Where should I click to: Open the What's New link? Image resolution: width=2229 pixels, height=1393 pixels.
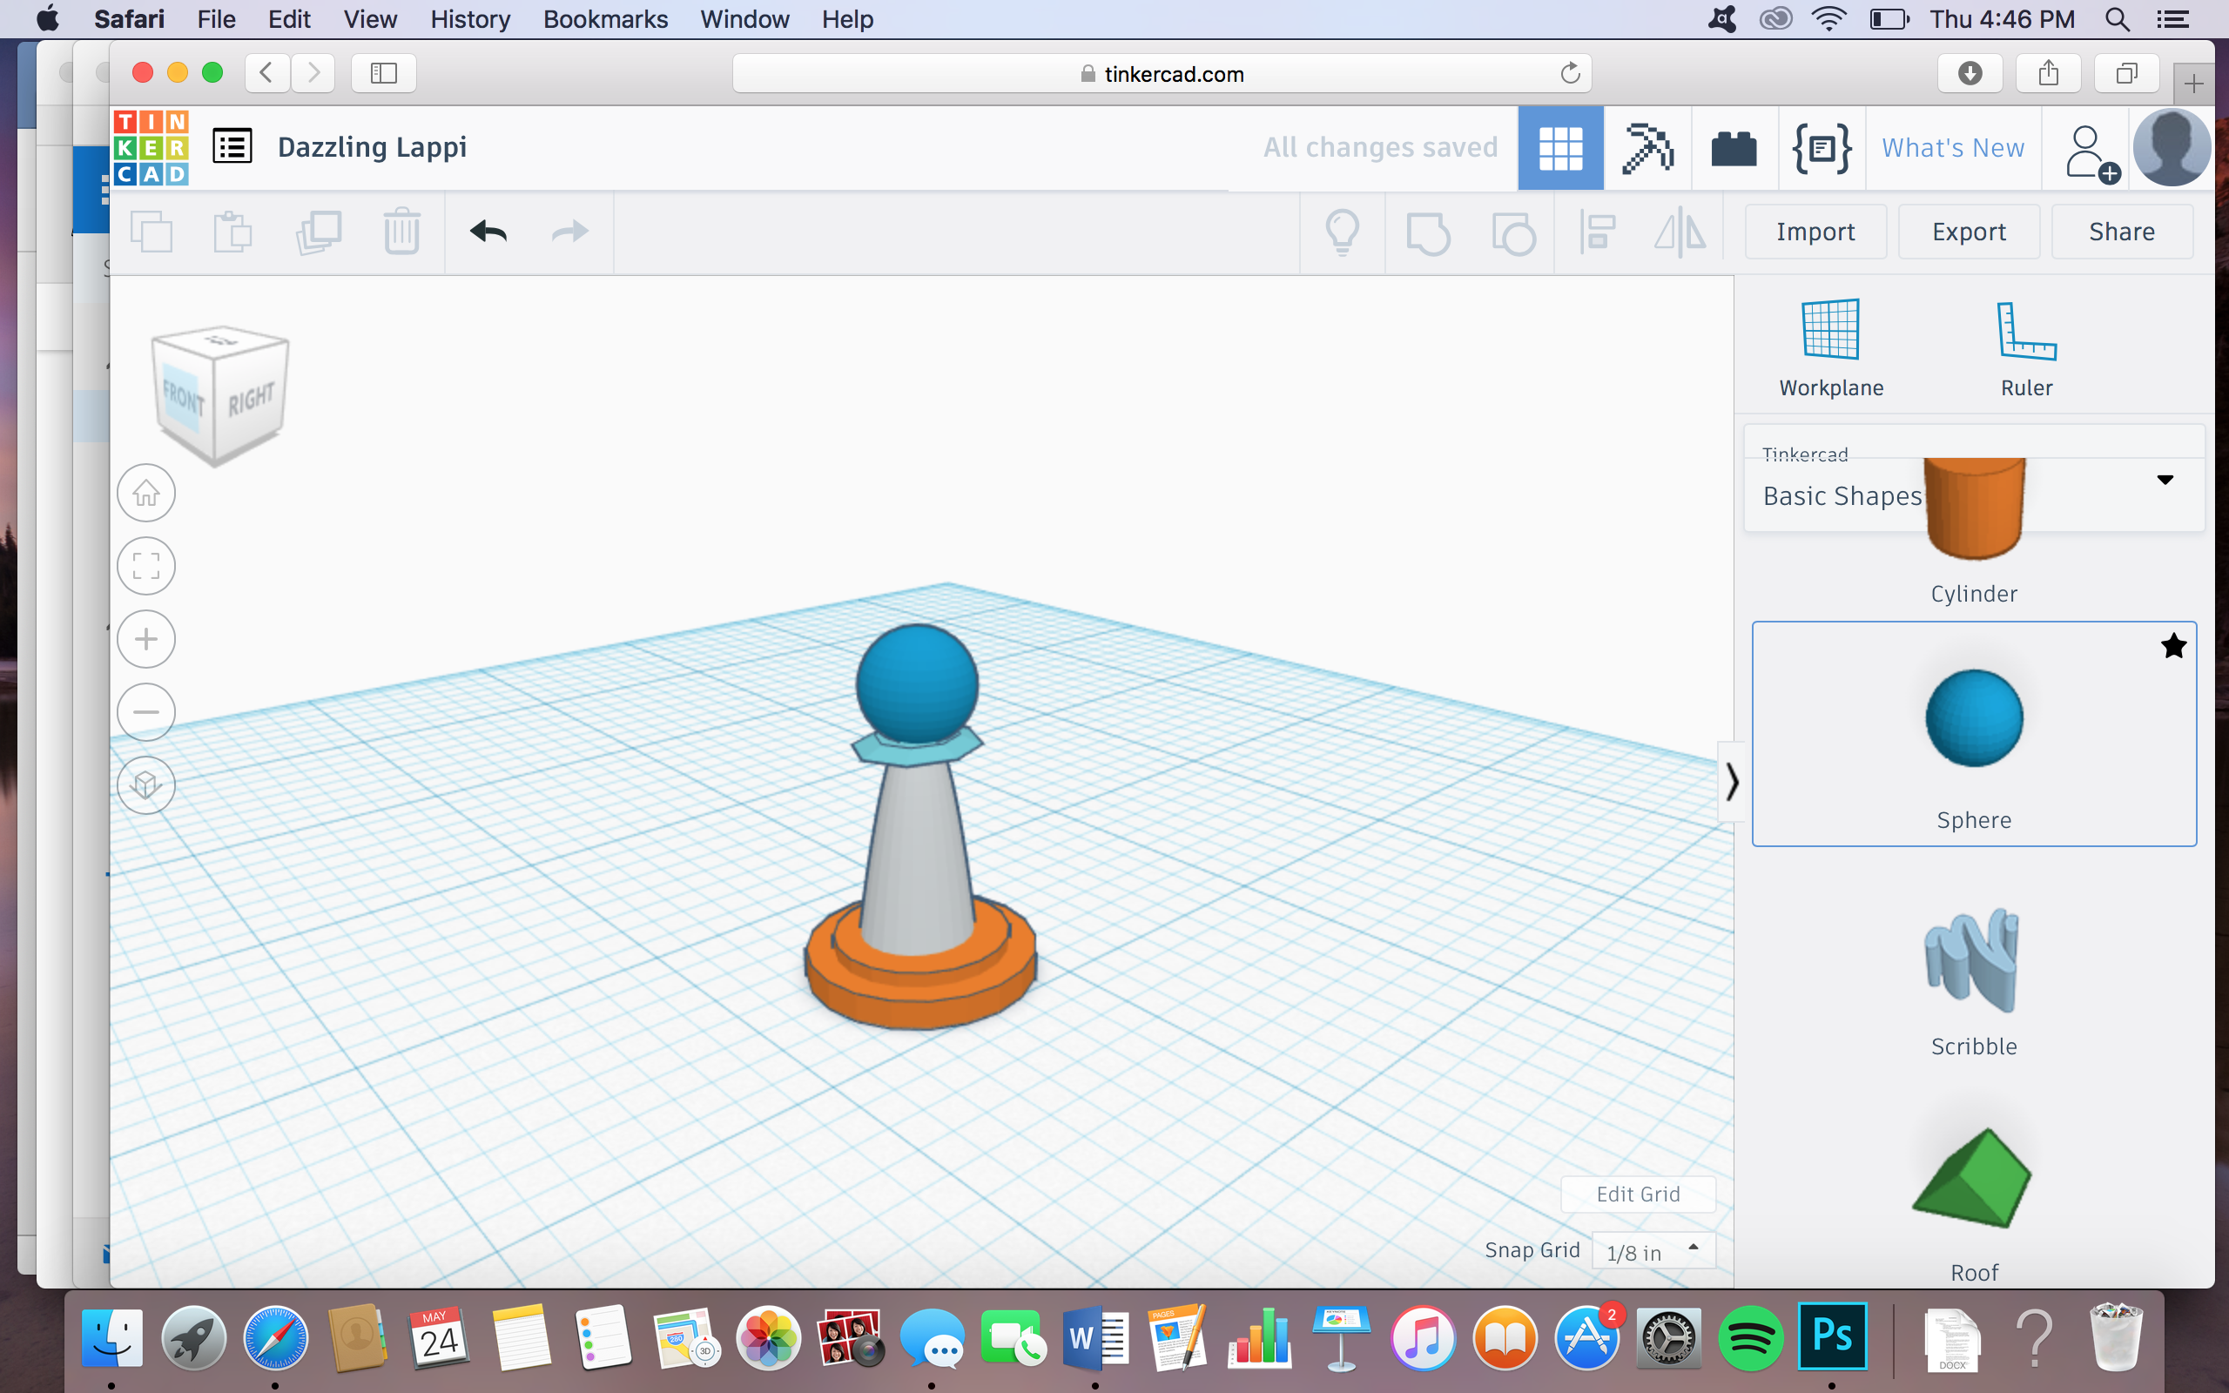[x=1953, y=147]
